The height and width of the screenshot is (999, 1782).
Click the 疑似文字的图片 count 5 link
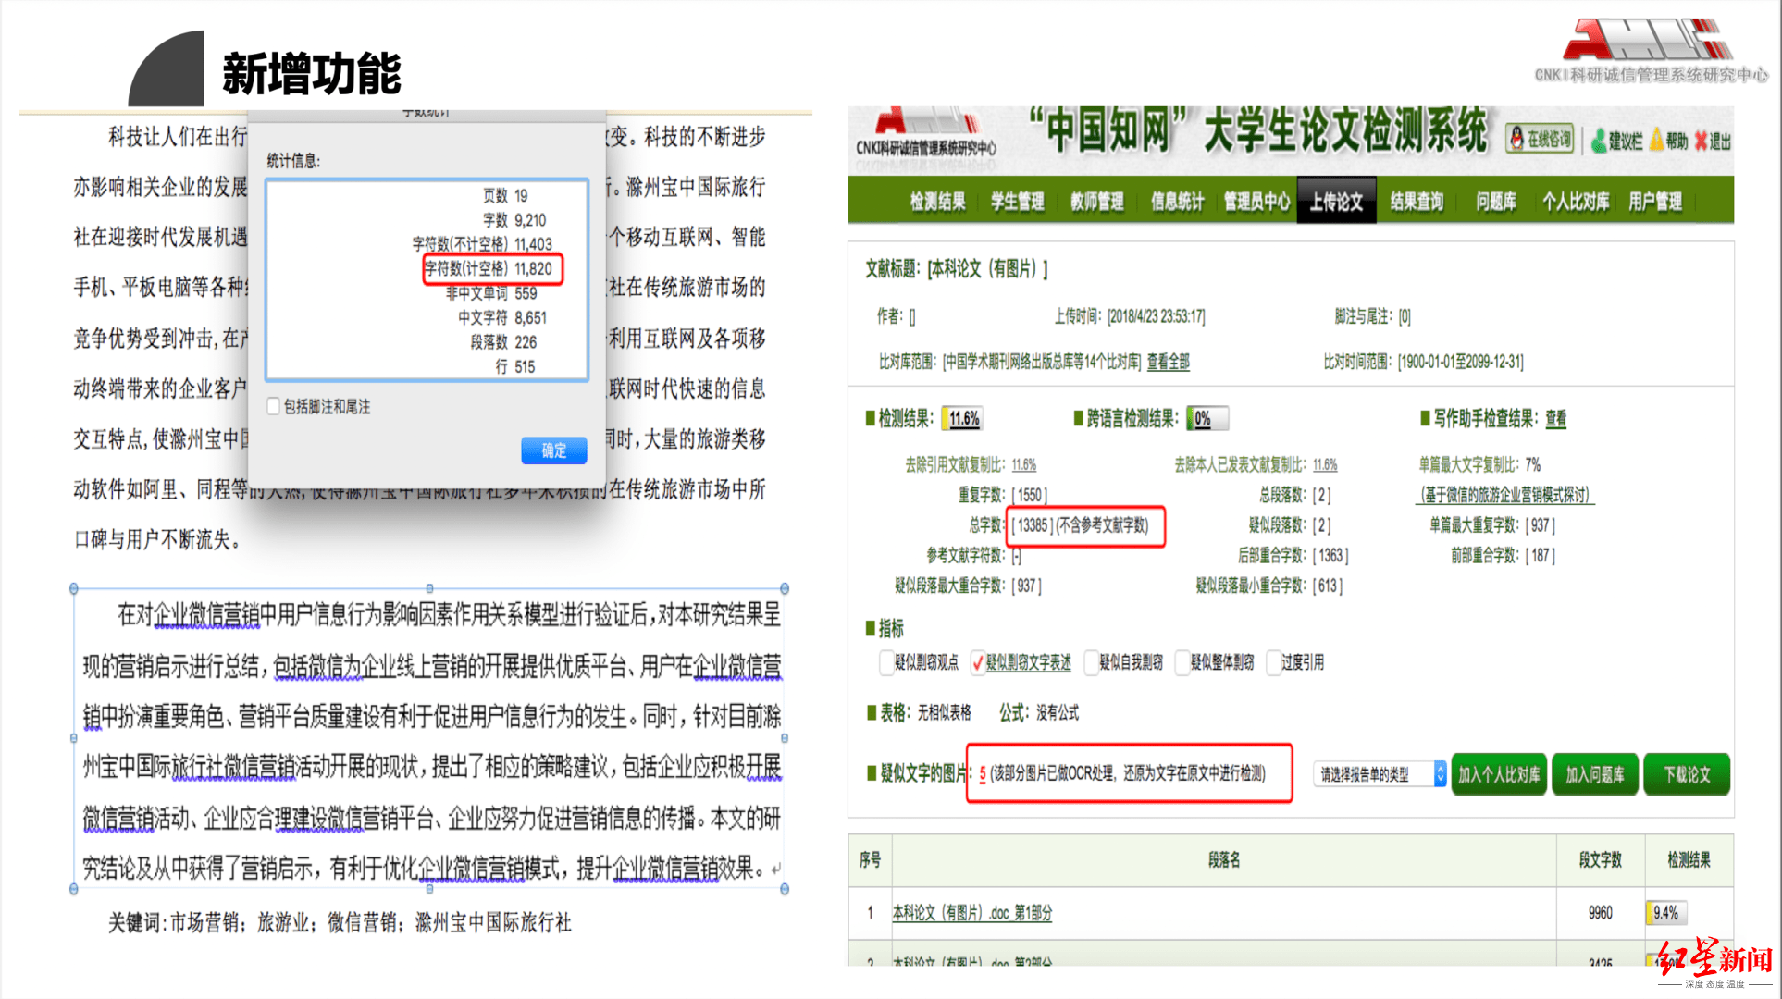tap(983, 773)
